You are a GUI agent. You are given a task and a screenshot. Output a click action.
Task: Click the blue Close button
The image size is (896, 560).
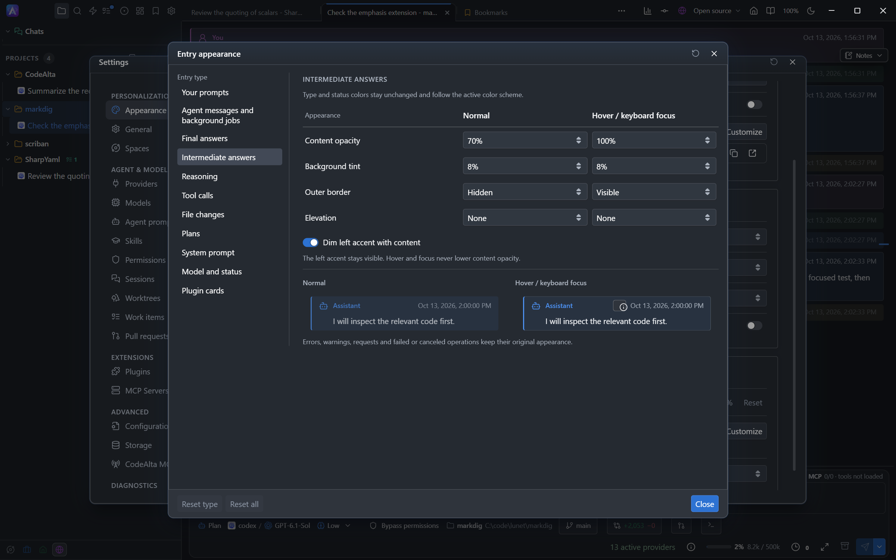pos(704,504)
